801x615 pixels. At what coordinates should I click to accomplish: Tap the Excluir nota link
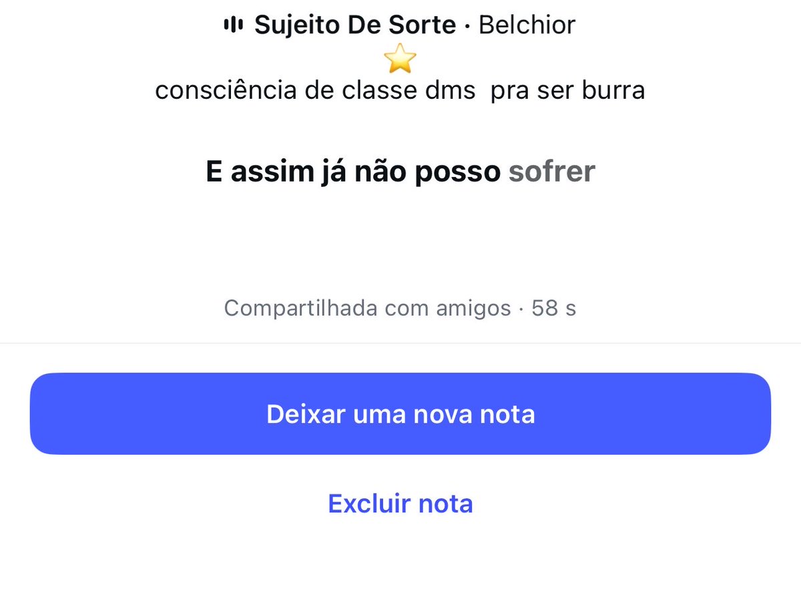click(x=400, y=503)
